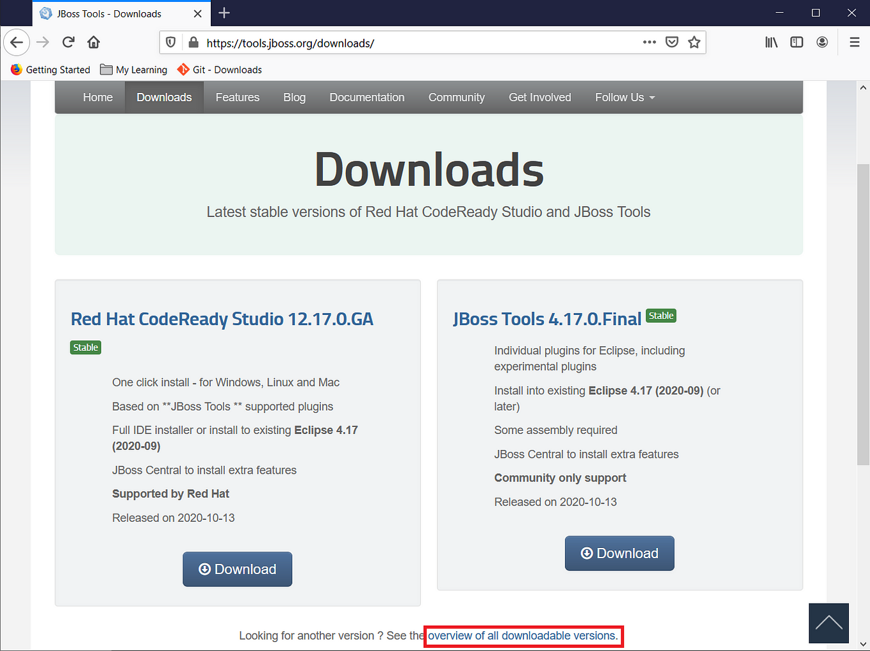Click the 'Community only support' text

[x=560, y=478]
